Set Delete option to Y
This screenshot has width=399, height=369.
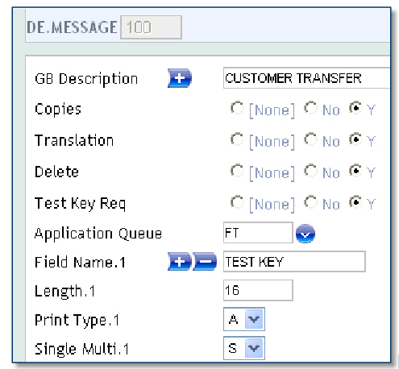tap(355, 171)
